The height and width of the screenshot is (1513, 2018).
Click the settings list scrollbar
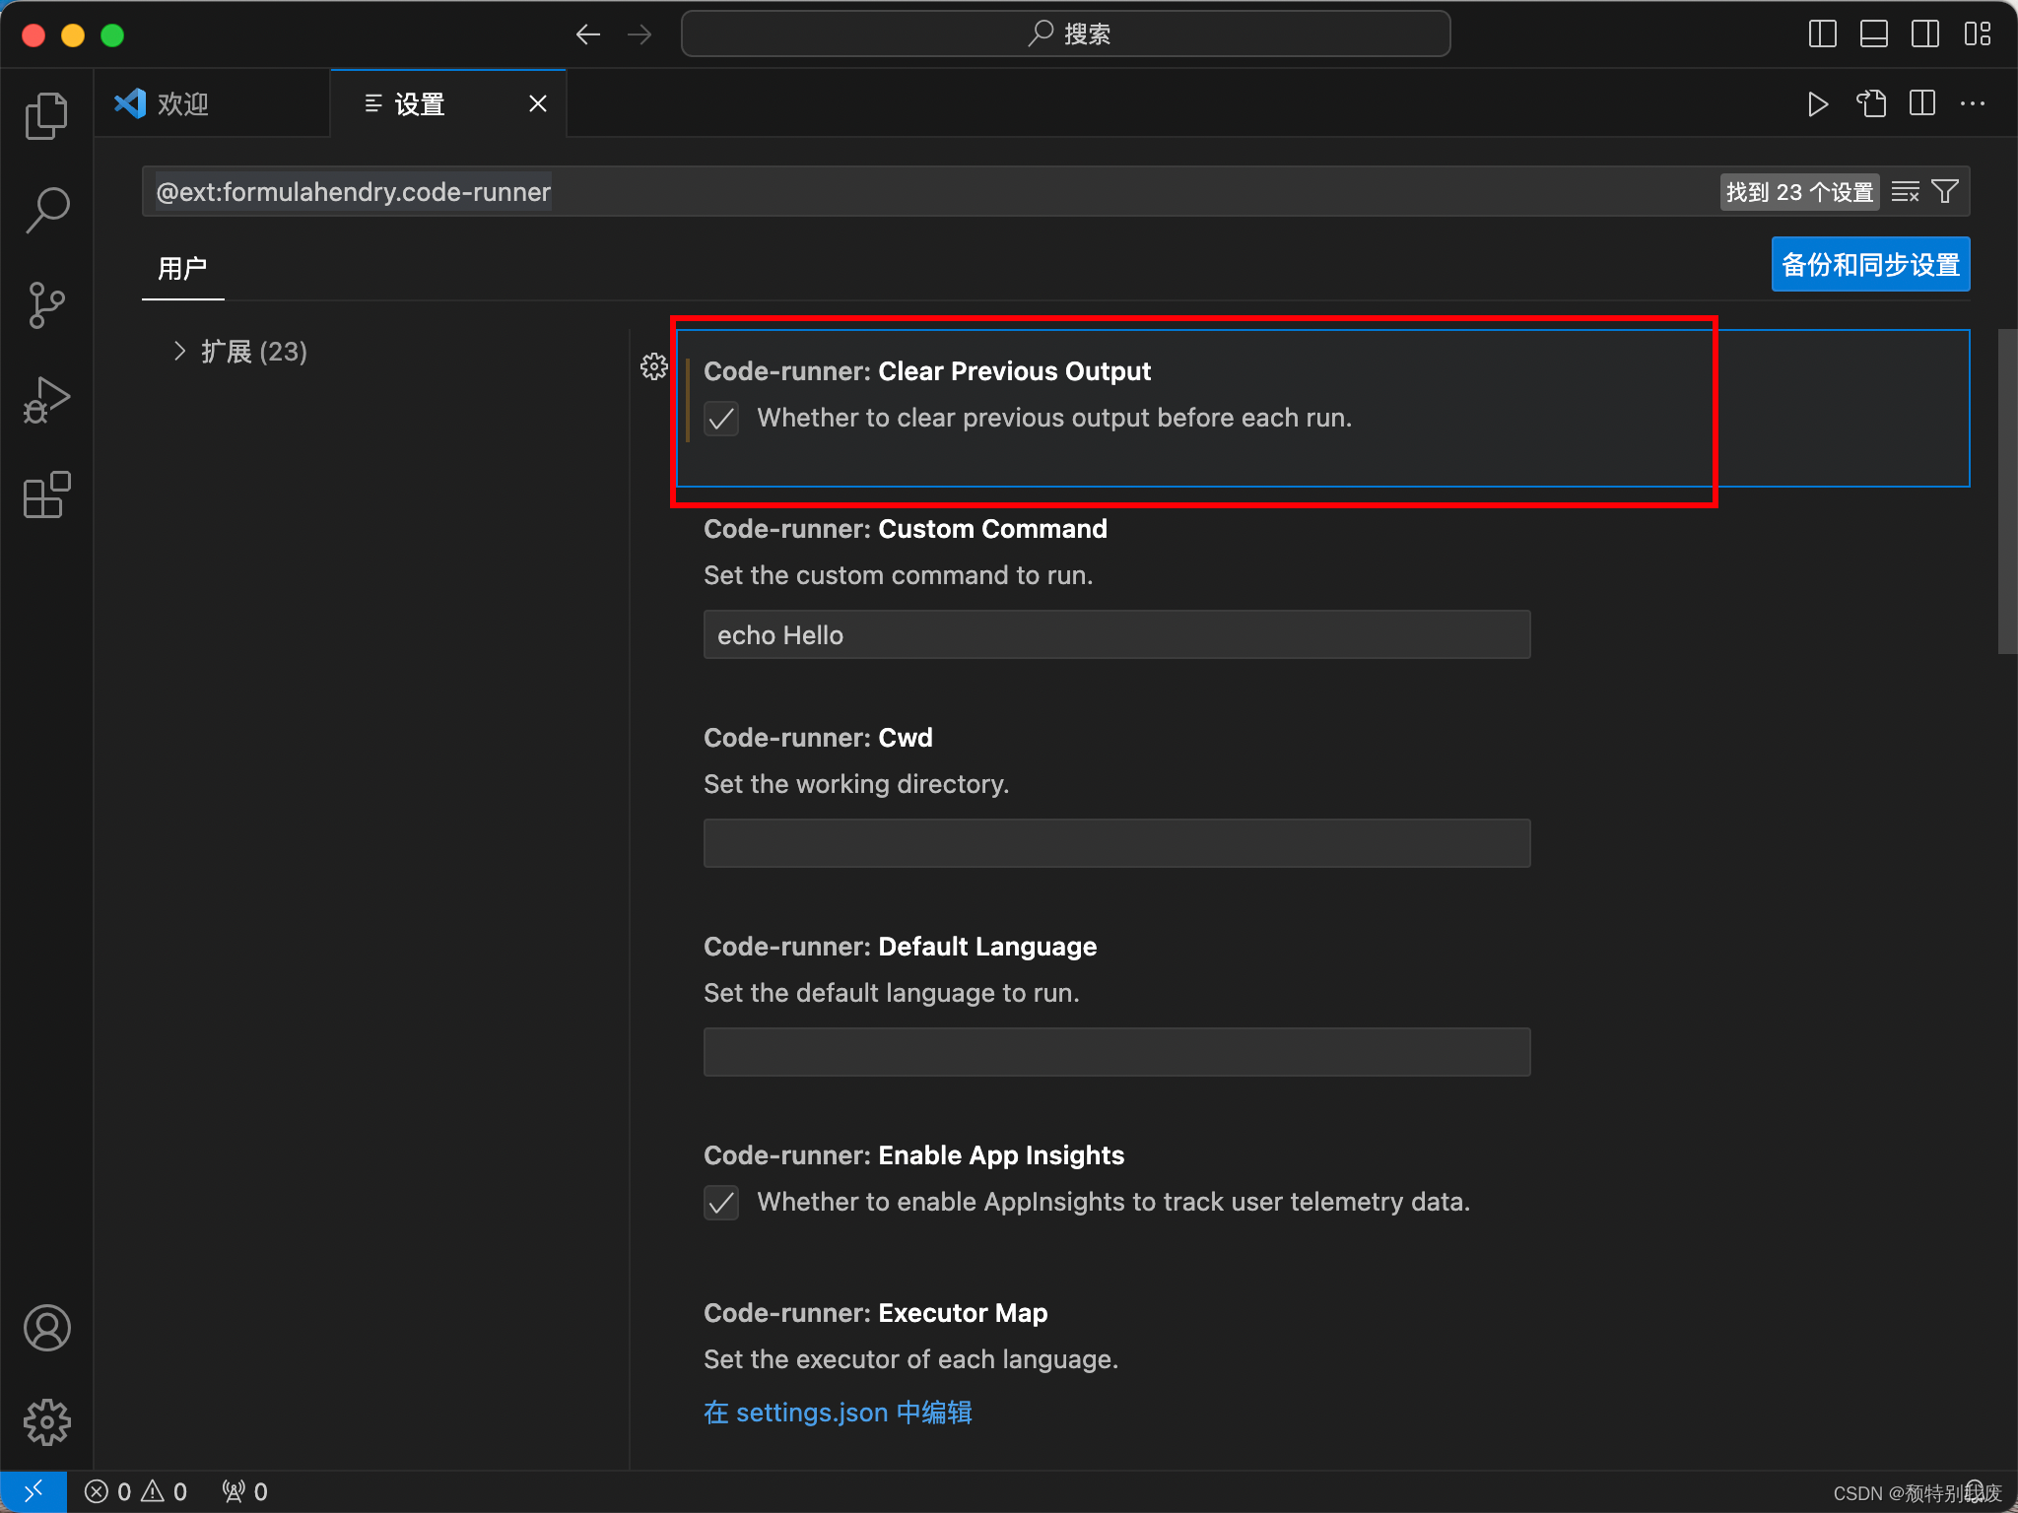[2007, 491]
